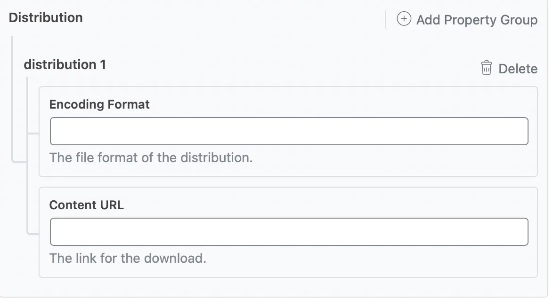The width and height of the screenshot is (553, 299).
Task: Click the file format helper text
Action: tap(151, 157)
